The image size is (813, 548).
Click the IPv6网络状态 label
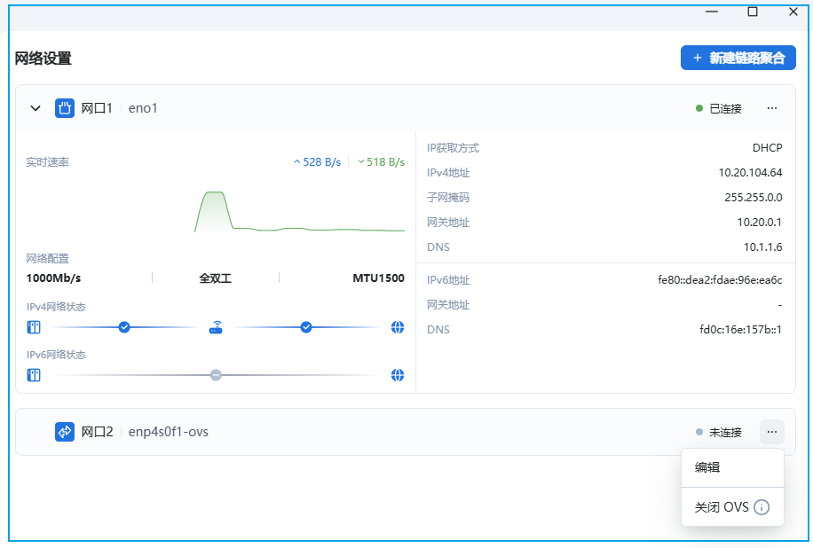pos(56,355)
